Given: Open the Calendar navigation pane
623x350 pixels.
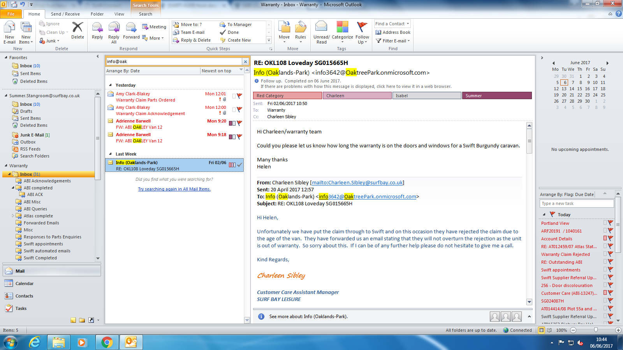Looking at the screenshot, I should [x=52, y=283].
